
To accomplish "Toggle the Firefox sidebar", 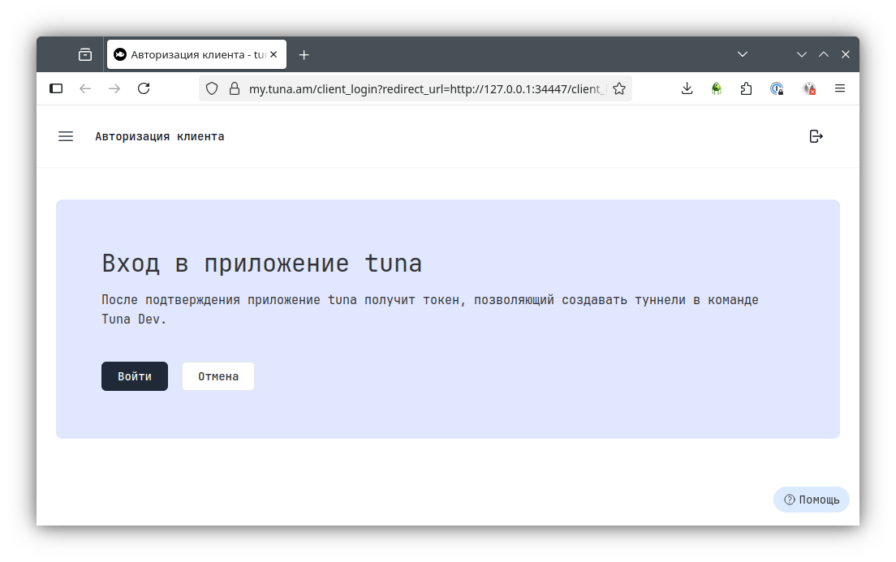I will (x=56, y=88).
